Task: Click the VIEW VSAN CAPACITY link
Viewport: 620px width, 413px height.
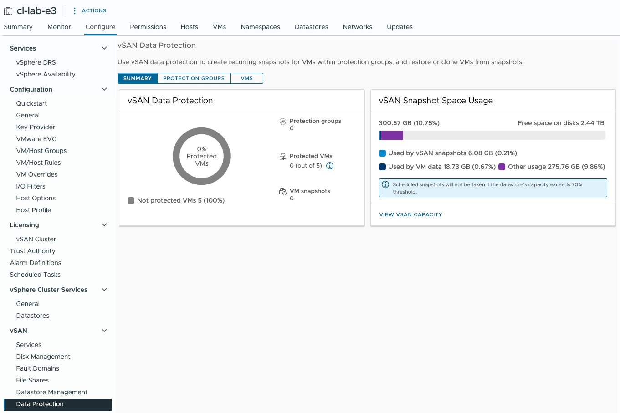Action: (x=411, y=214)
